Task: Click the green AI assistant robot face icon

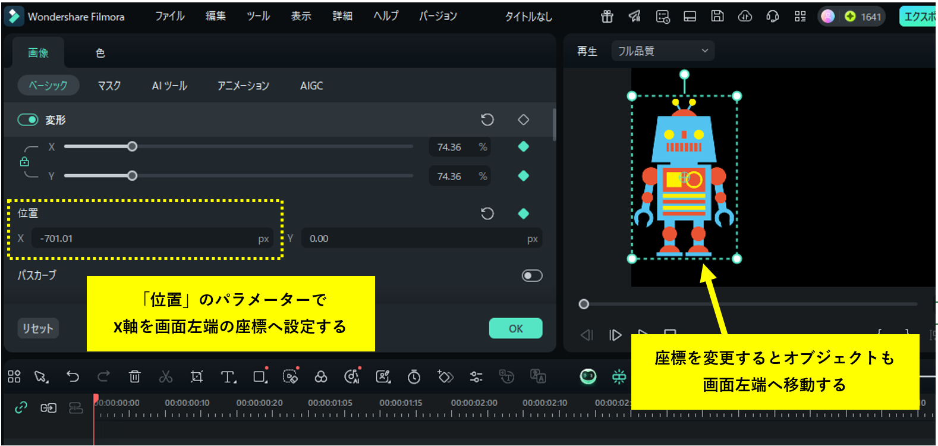Action: pyautogui.click(x=588, y=376)
